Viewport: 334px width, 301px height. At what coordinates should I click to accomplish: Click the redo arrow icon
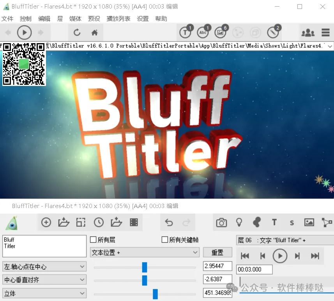(x=186, y=222)
